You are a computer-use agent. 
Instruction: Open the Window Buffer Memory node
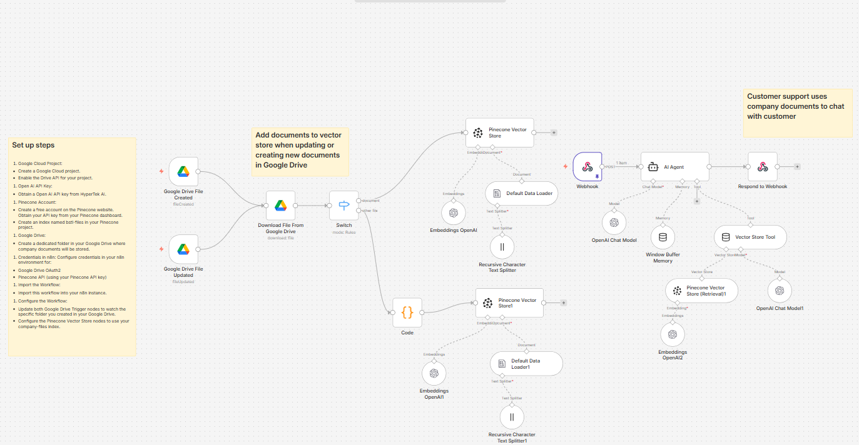663,237
